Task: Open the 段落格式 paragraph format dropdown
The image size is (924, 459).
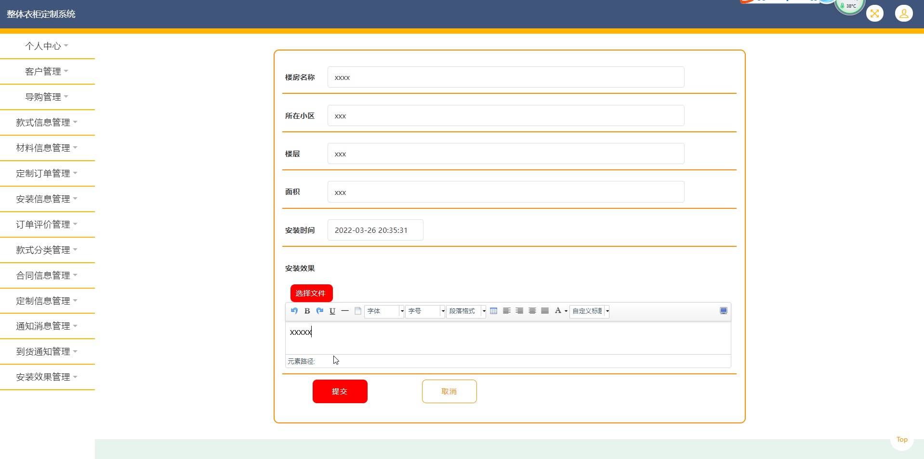Action: pyautogui.click(x=466, y=311)
